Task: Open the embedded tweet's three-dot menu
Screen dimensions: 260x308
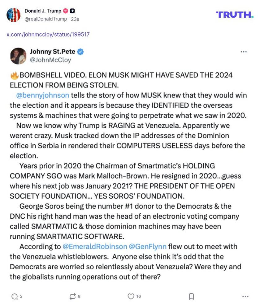Action: 244,52
